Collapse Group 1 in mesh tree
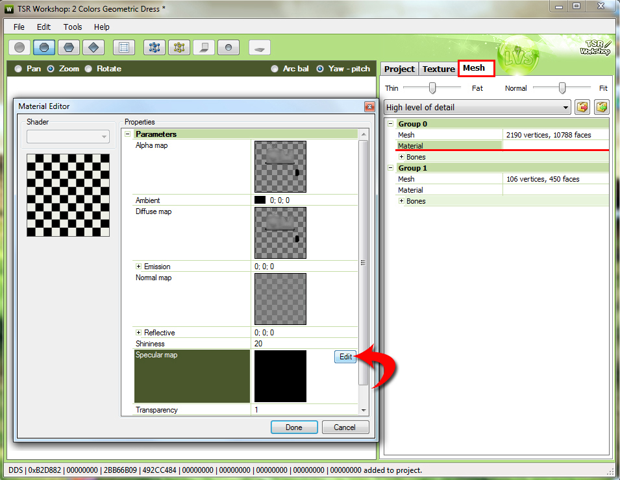Viewport: 620px width, 480px height. pos(390,168)
